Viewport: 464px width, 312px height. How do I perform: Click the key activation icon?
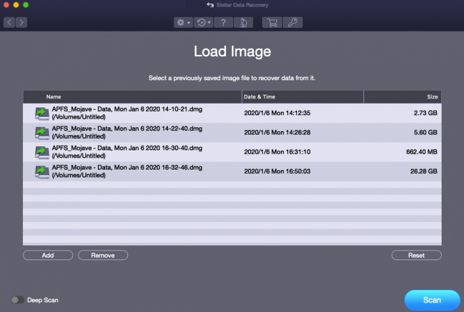click(x=292, y=22)
